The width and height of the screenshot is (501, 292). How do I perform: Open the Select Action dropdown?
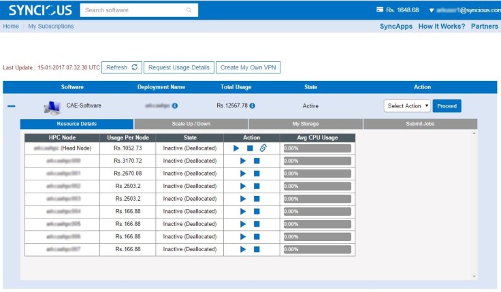[x=407, y=106]
